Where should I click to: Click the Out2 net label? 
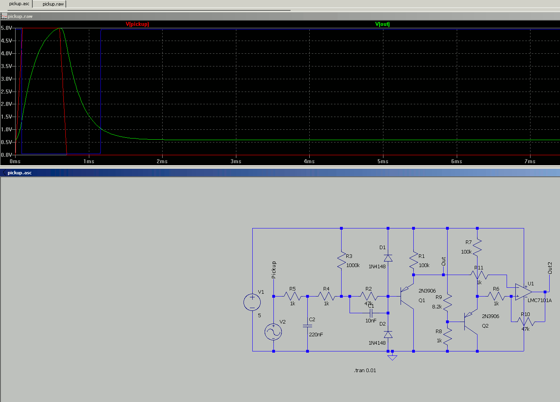click(550, 268)
